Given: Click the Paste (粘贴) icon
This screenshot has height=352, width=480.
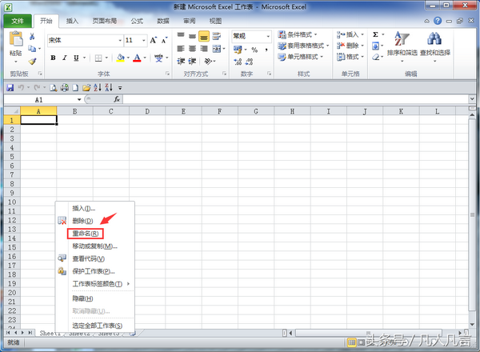Looking at the screenshot, I should [15, 42].
